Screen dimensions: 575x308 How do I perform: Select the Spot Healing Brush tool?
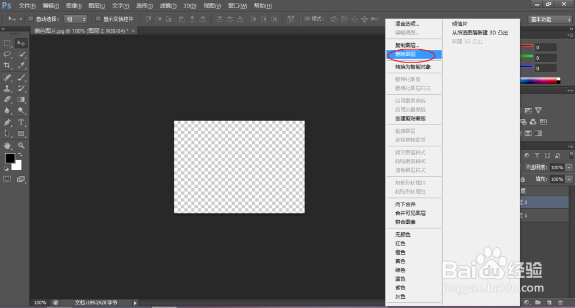[x=7, y=77]
